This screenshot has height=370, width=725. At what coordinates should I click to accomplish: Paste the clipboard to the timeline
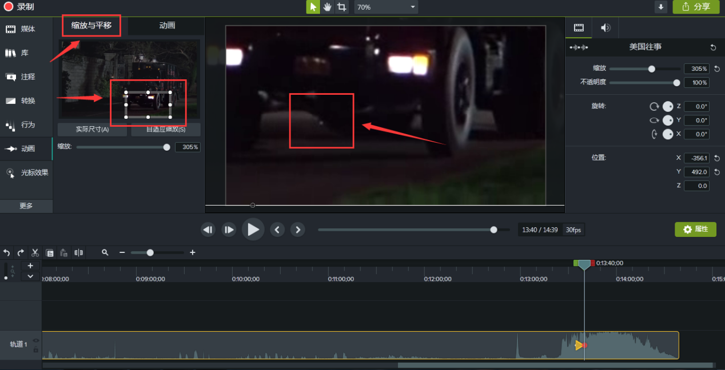pyautogui.click(x=64, y=252)
